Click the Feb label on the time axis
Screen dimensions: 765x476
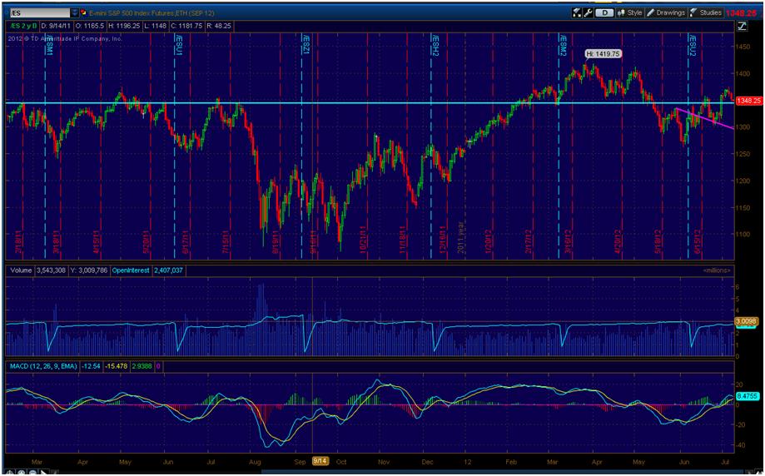[511, 461]
